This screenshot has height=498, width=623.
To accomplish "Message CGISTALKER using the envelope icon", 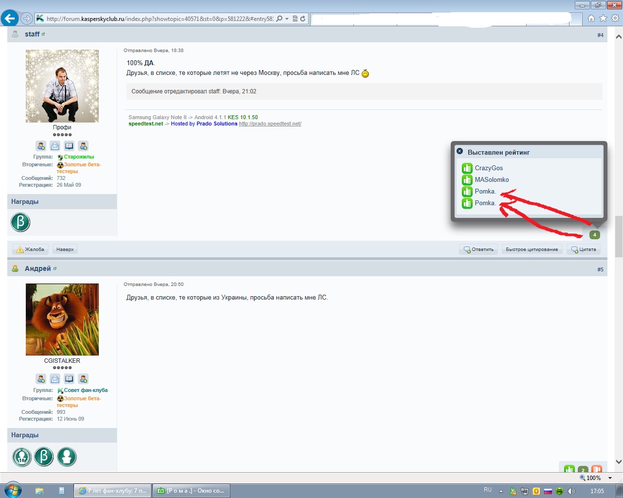I will pyautogui.click(x=55, y=379).
